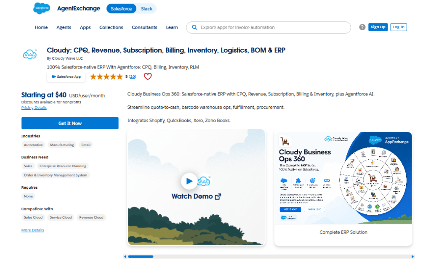Open the Pricing Details link
This screenshot has height=269, width=431.
tap(34, 108)
